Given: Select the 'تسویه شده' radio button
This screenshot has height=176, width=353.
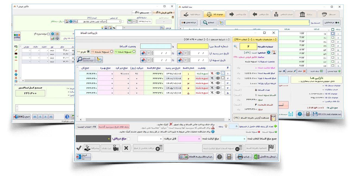Looking at the screenshot, I should point(134,51).
